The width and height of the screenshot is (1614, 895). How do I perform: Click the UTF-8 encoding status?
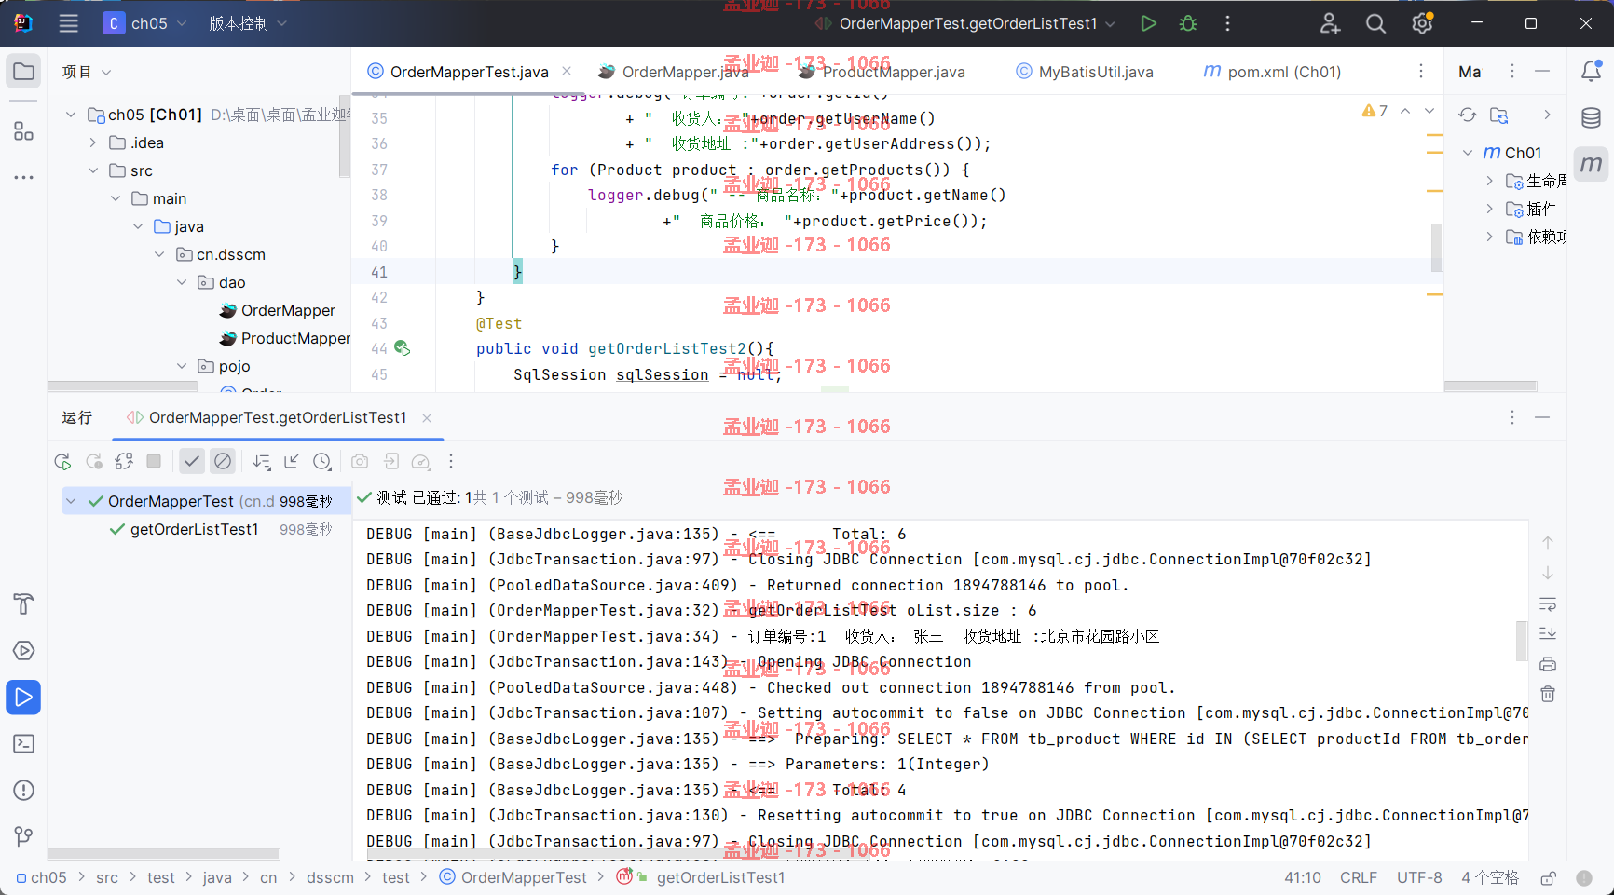pos(1419,877)
